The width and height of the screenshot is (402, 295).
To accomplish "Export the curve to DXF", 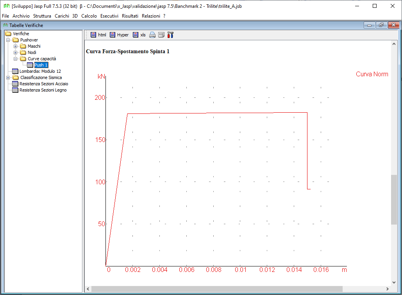I will coord(161,35).
